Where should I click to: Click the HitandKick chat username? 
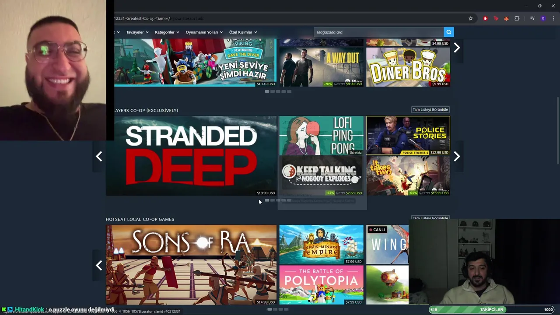[29, 309]
